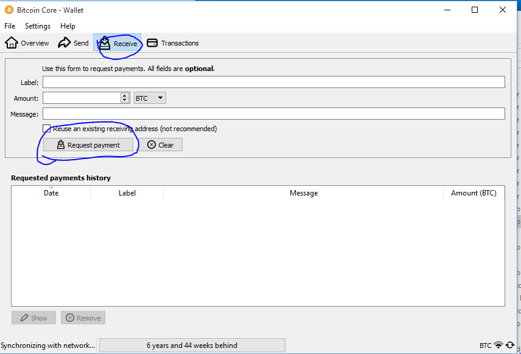
Task: Open the Transactions card icon tab
Action: point(173,43)
